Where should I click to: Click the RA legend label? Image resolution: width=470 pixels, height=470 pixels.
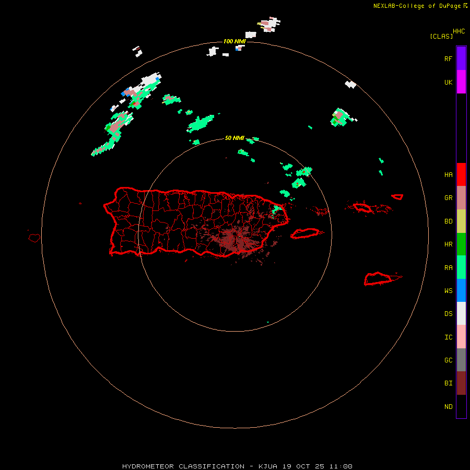coord(448,268)
